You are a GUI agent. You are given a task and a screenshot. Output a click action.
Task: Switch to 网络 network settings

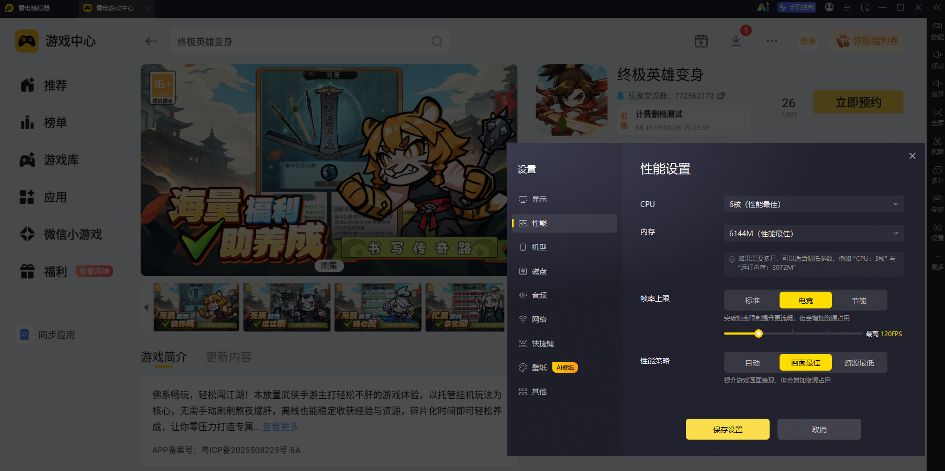(x=564, y=319)
